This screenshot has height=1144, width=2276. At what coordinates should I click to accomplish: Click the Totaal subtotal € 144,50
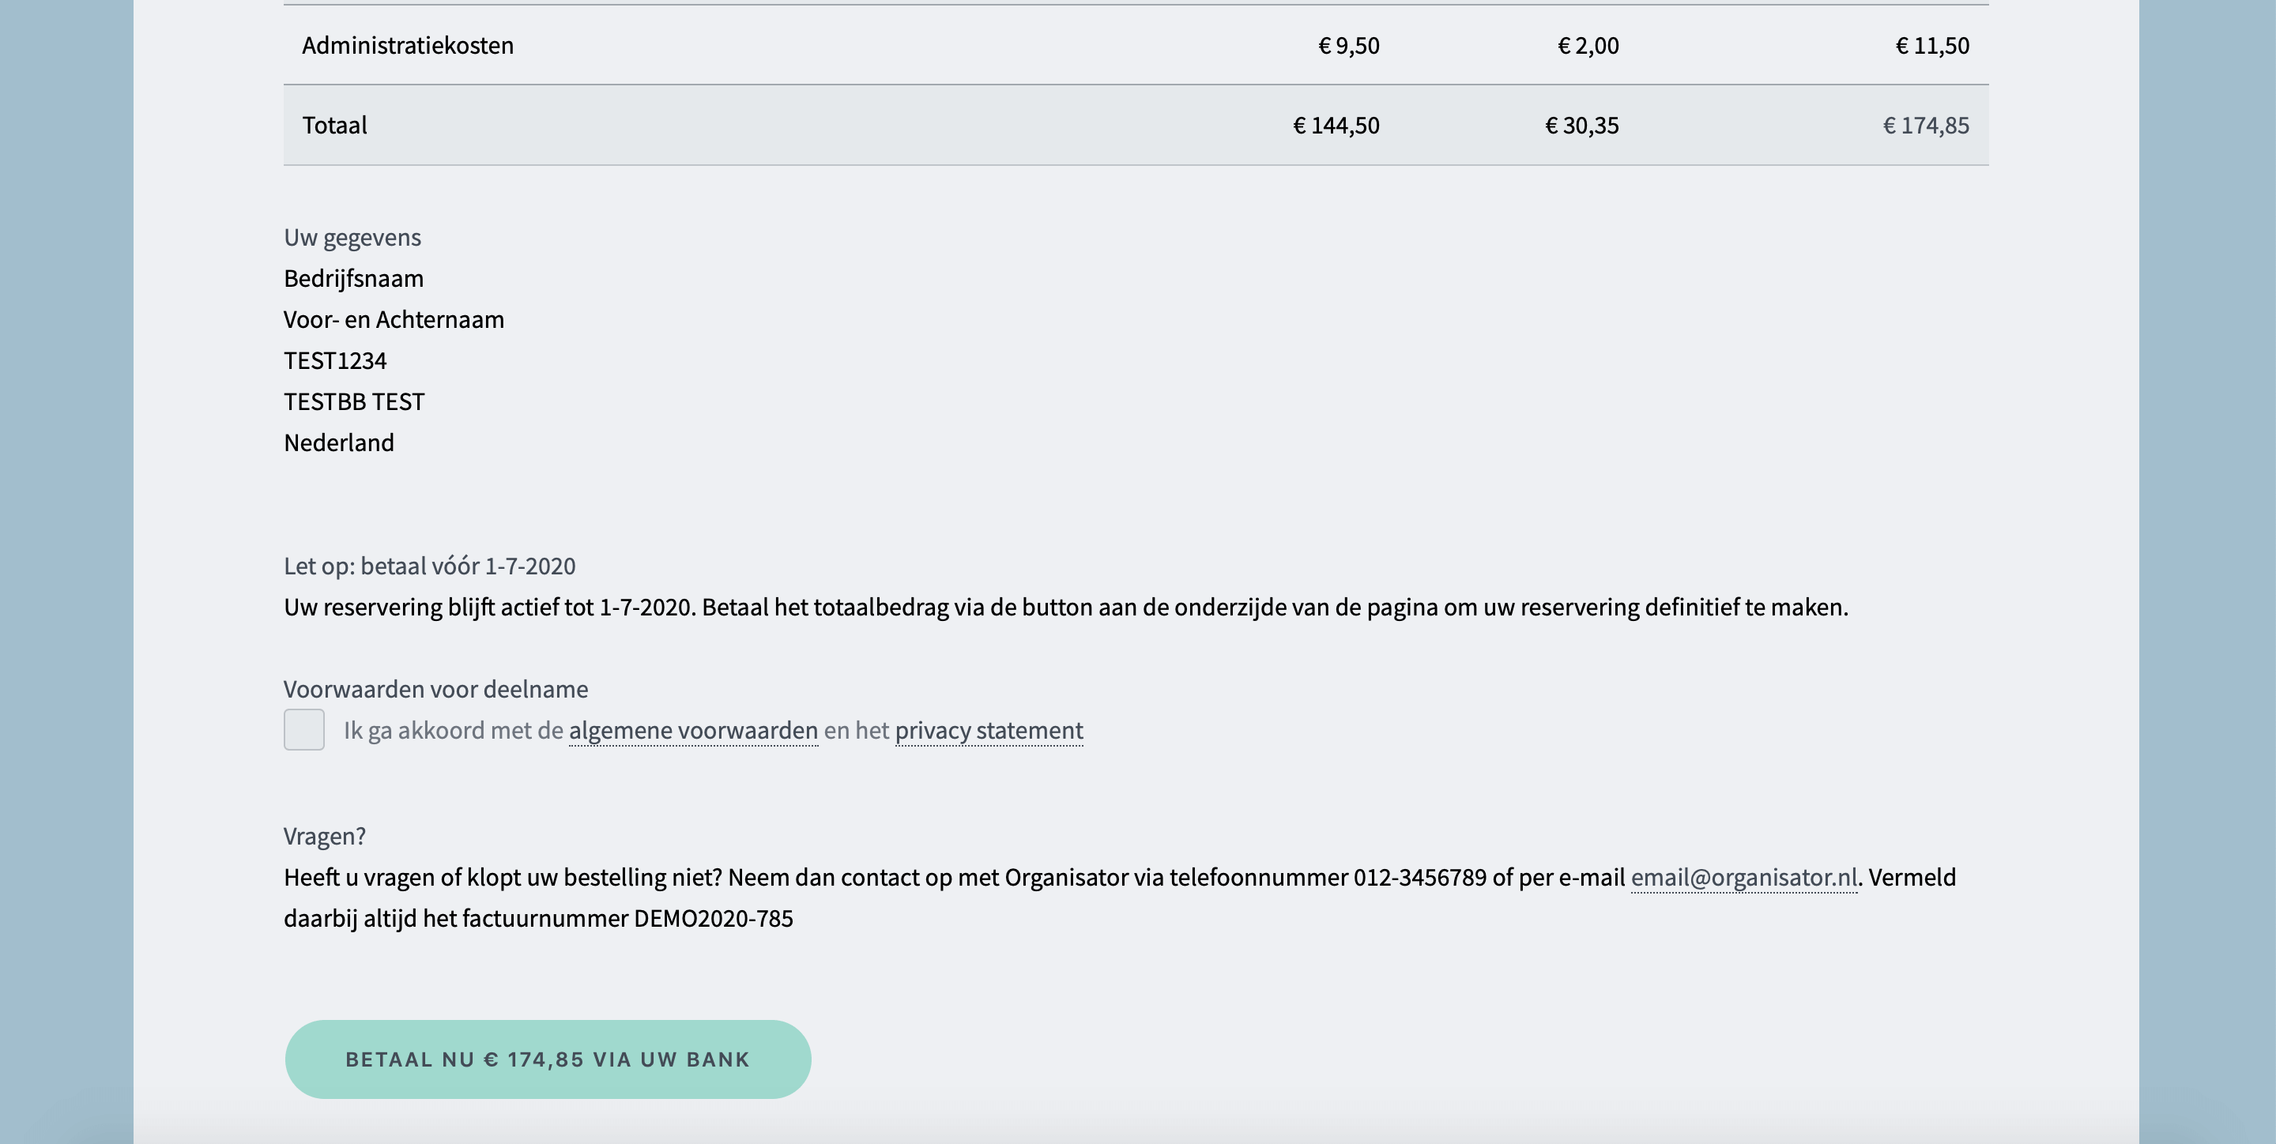pyautogui.click(x=1336, y=126)
